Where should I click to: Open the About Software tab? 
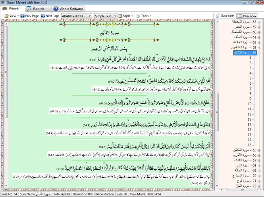pyautogui.click(x=68, y=9)
